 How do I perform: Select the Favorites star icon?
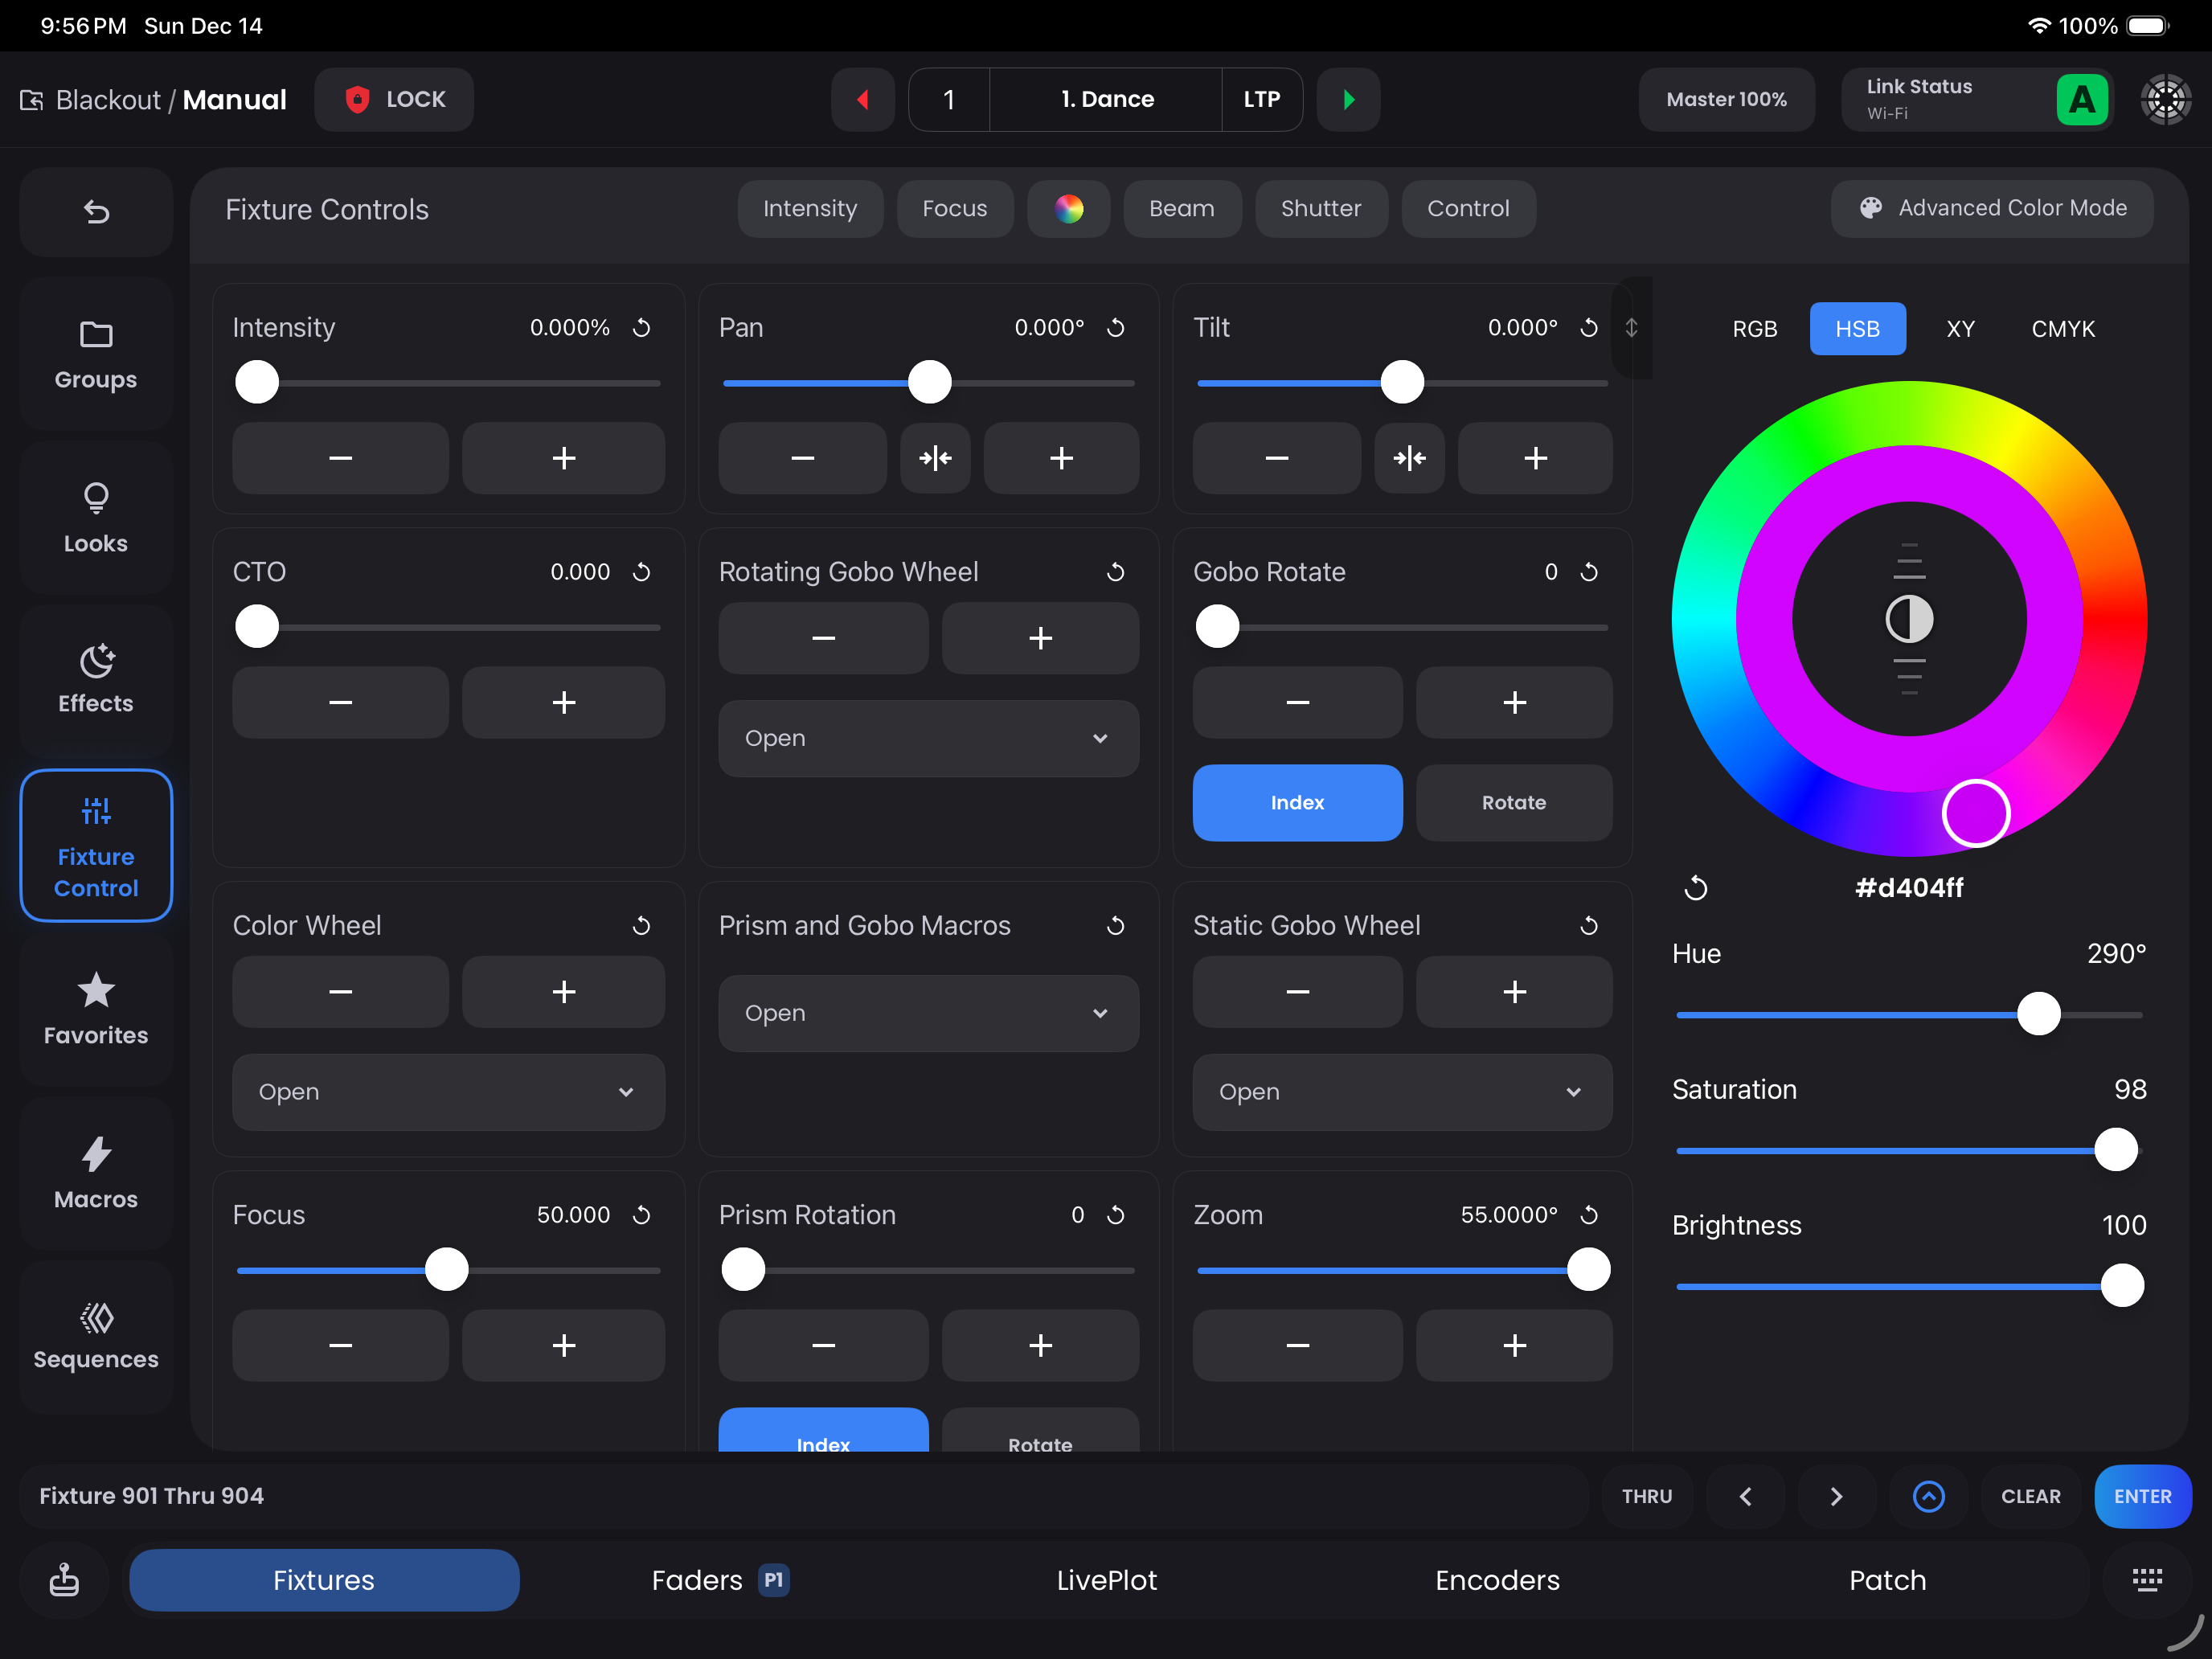click(x=95, y=1005)
